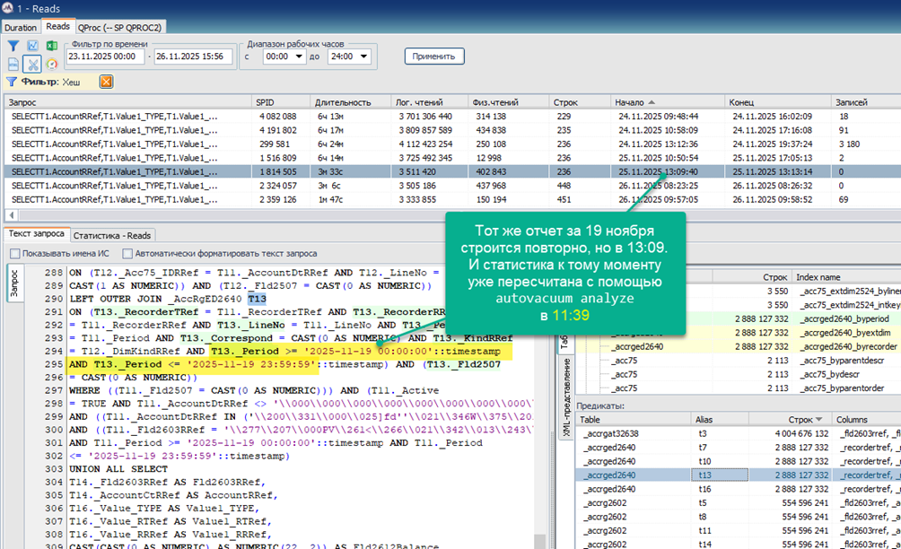The width and height of the screenshot is (901, 549).
Task: Open the chart view toolbar icon
Action: [32, 47]
